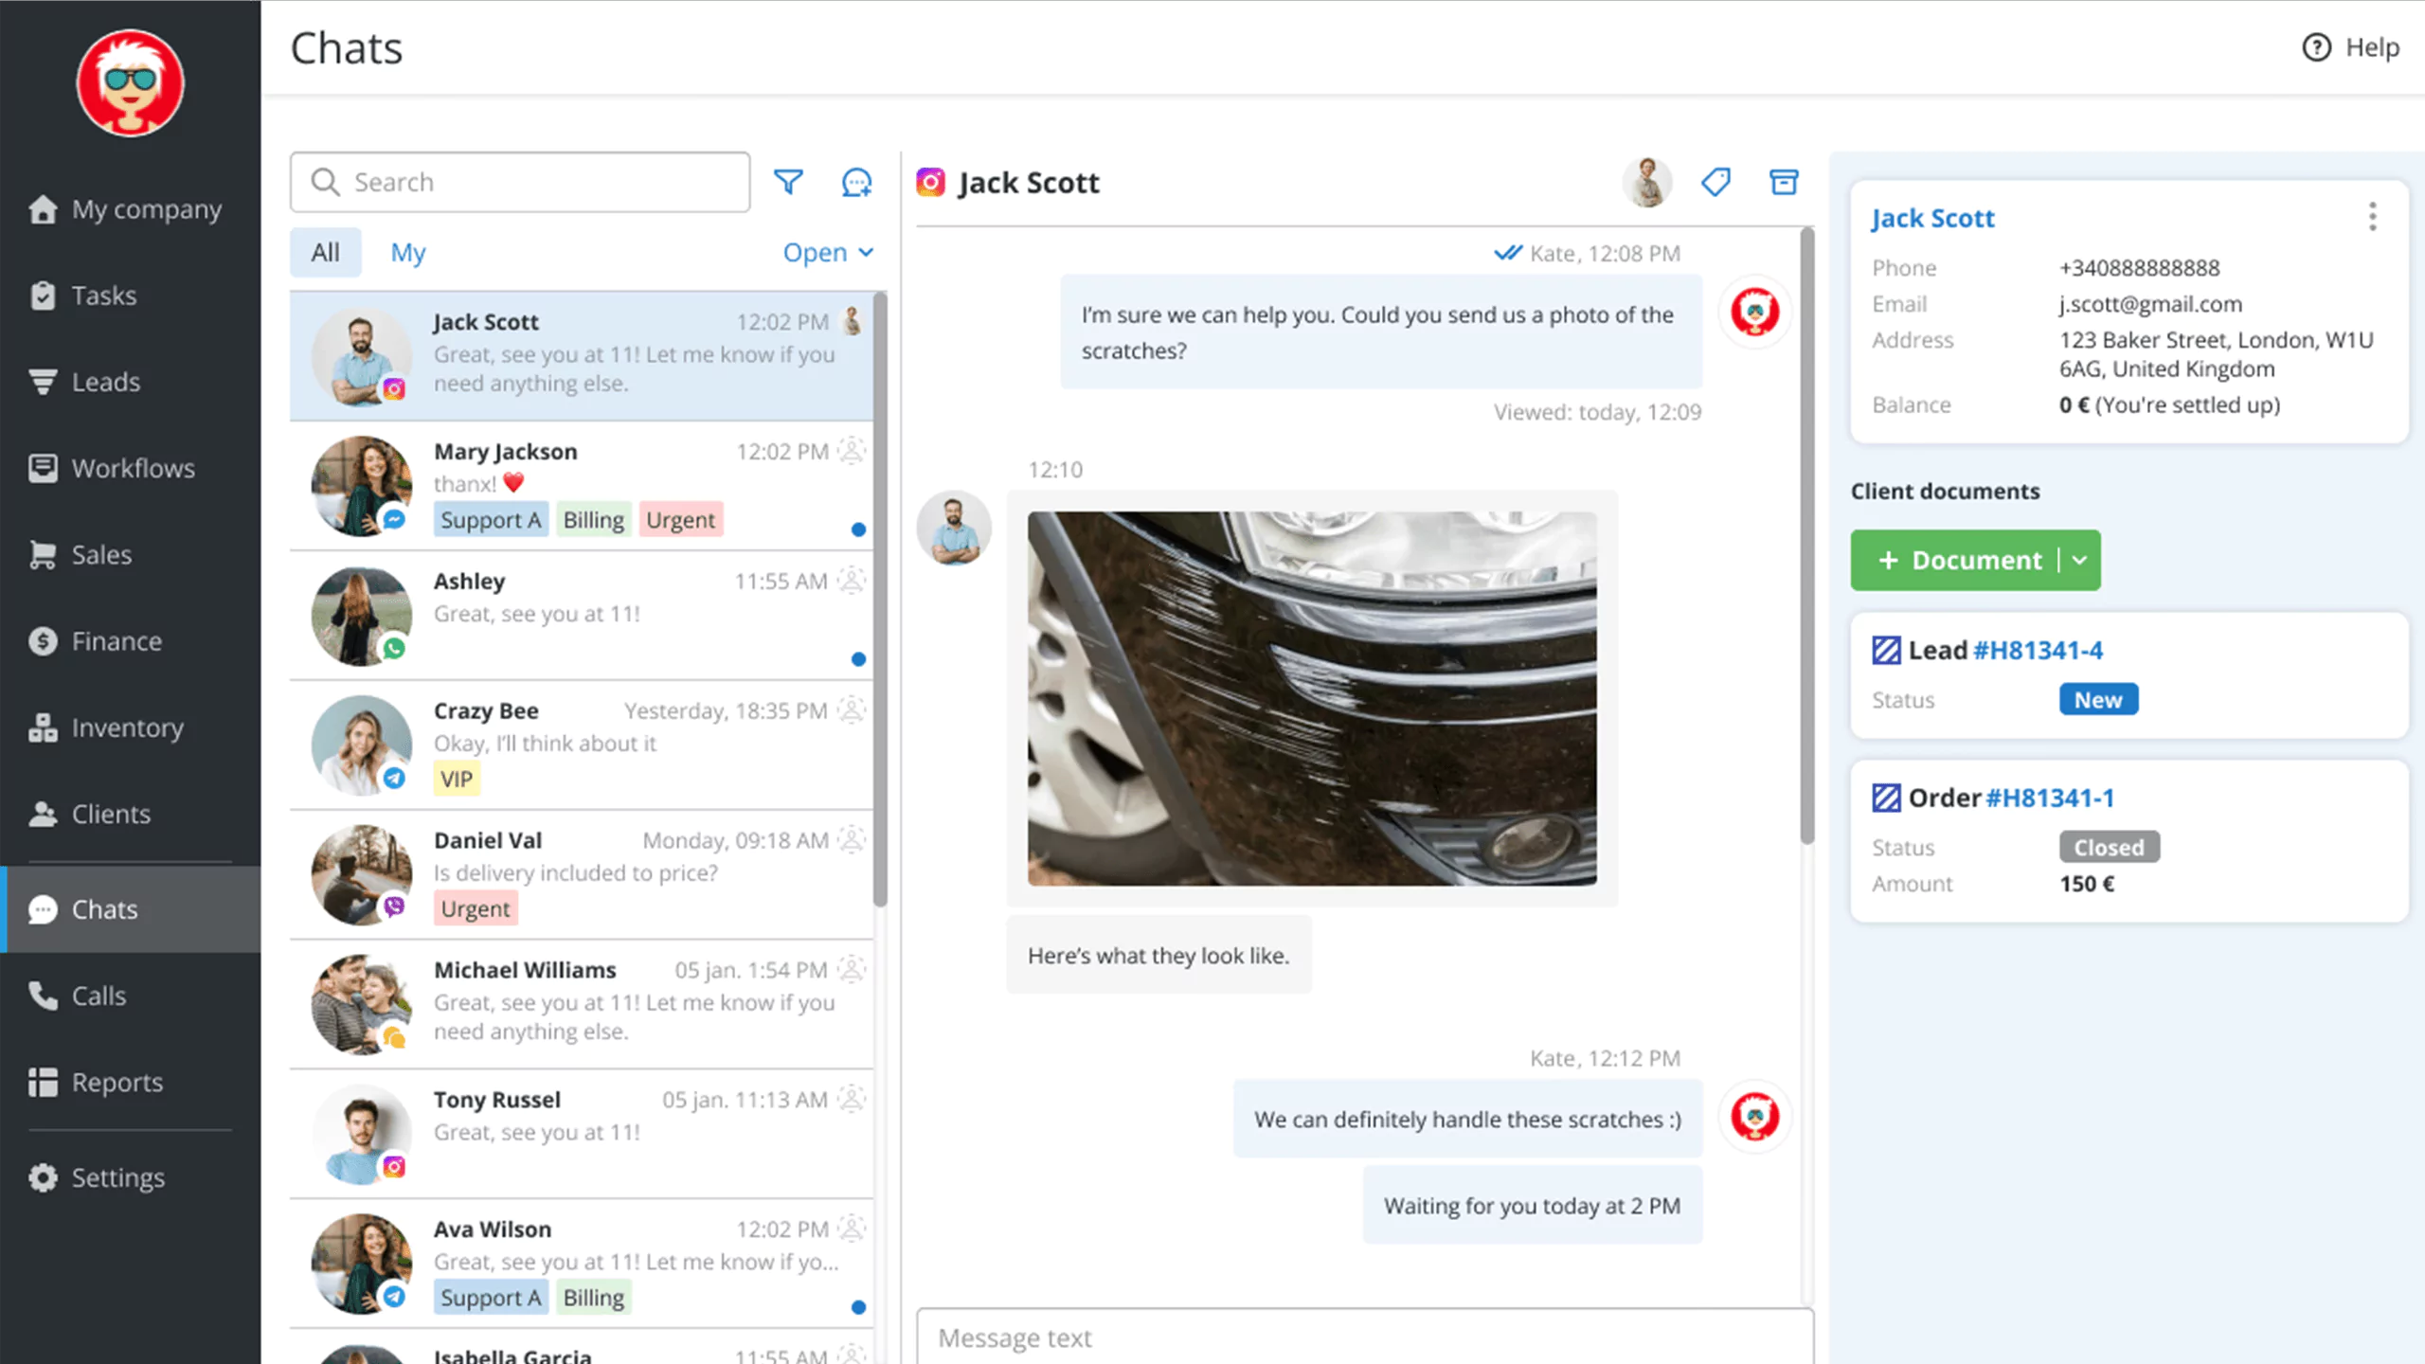Click phone number +340888888888
The image size is (2425, 1364).
(x=2139, y=268)
